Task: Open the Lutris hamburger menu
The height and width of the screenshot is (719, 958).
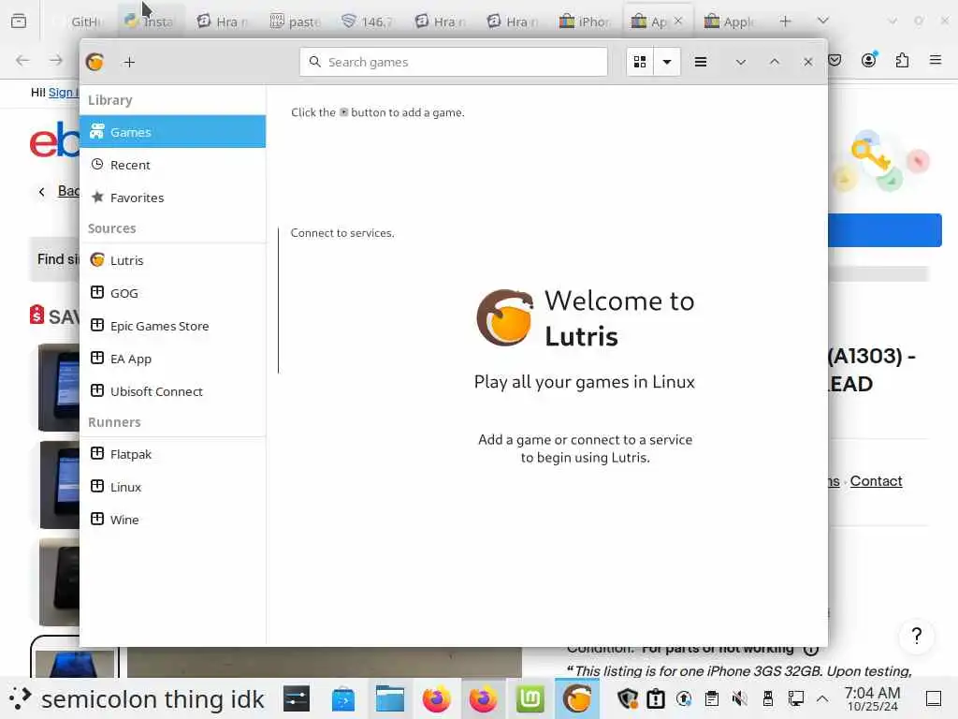Action: [701, 62]
